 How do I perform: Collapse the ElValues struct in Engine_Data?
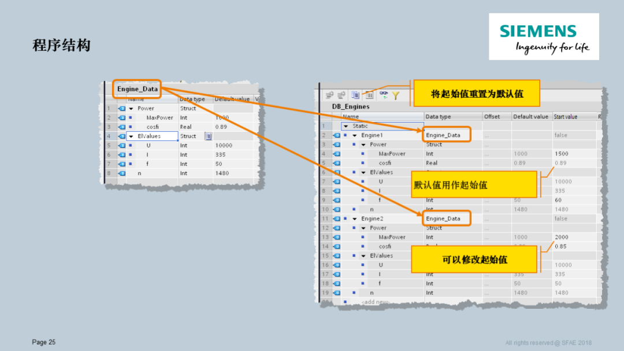130,136
